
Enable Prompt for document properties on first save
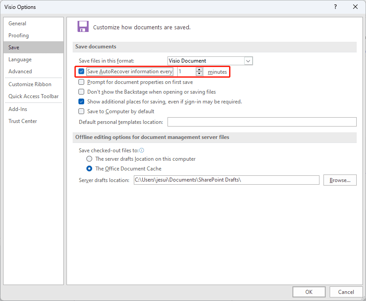coord(82,82)
